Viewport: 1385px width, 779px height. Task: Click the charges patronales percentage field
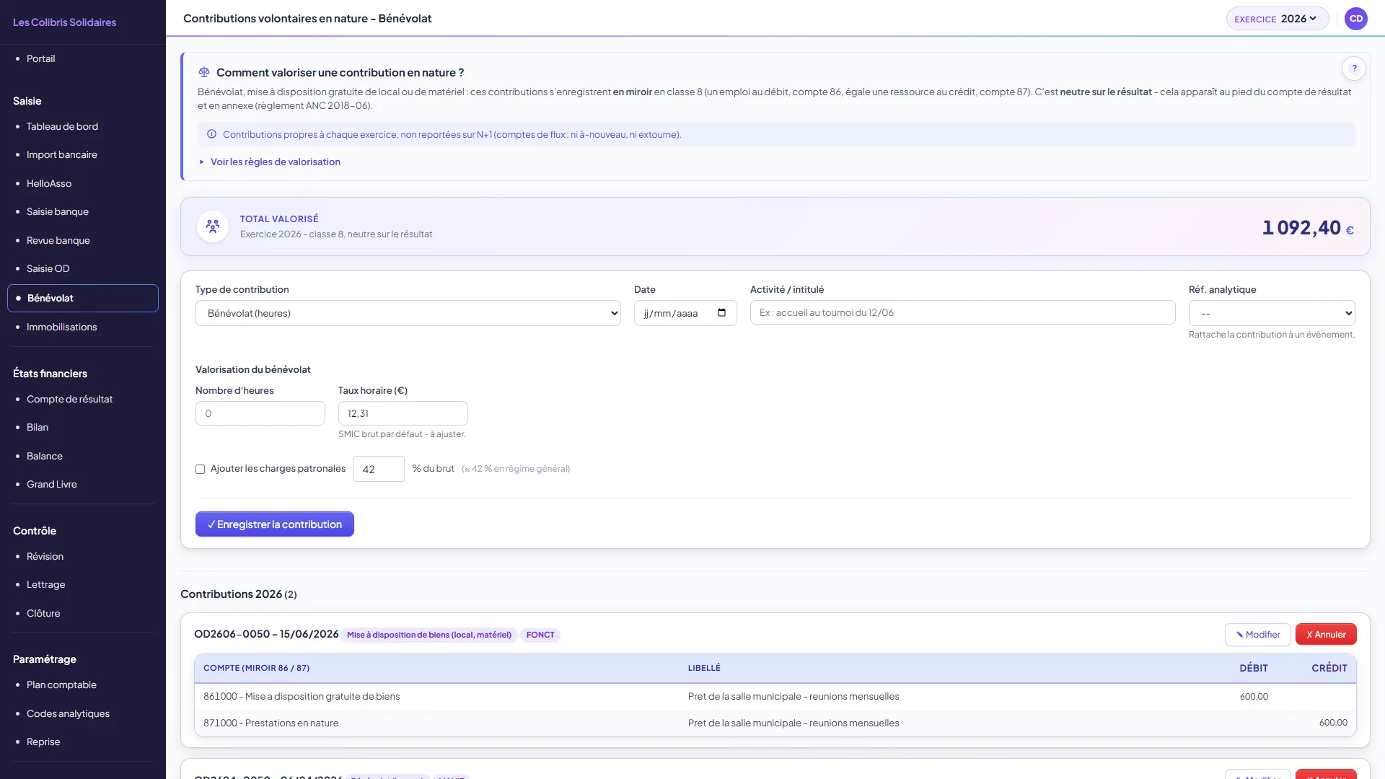(x=379, y=469)
